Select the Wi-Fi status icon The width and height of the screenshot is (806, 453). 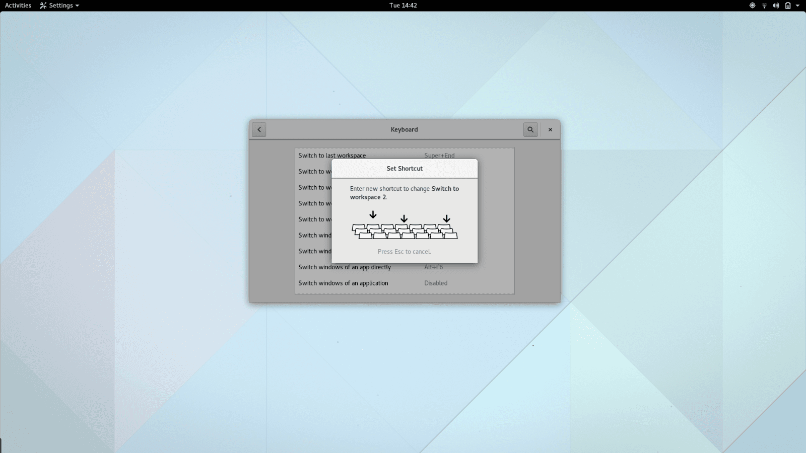763,6
